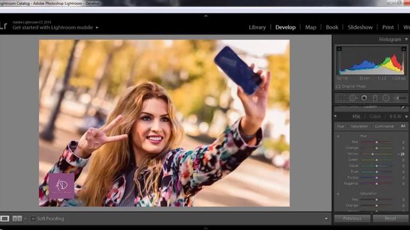The height and width of the screenshot is (230, 410).
Task: Click the Previous button
Action: coord(352,218)
